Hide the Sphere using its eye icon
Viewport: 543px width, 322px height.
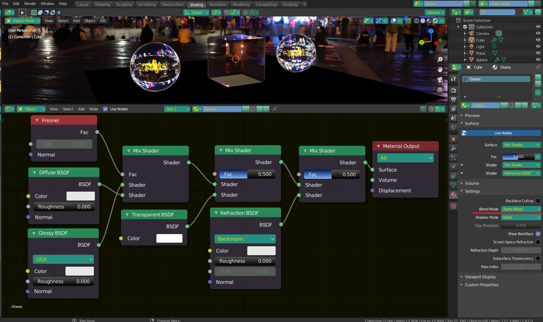[x=538, y=60]
